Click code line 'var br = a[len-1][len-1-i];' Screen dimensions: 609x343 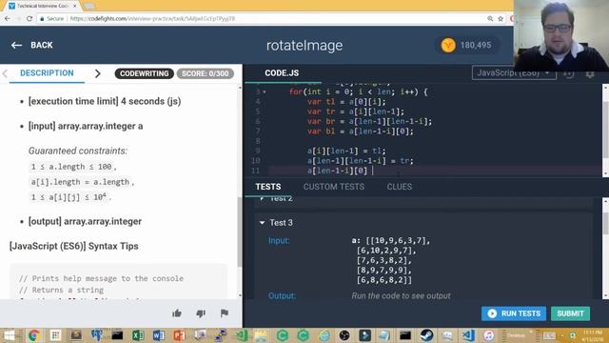pyautogui.click(x=369, y=121)
